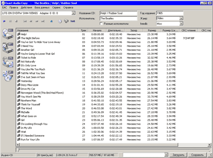Click the Play button in playback controls

point(4,21)
